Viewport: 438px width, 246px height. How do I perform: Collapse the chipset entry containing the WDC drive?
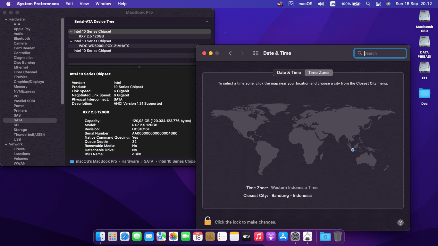(71, 41)
